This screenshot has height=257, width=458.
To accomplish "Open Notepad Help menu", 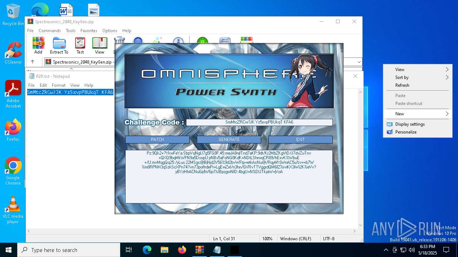I will (89, 85).
